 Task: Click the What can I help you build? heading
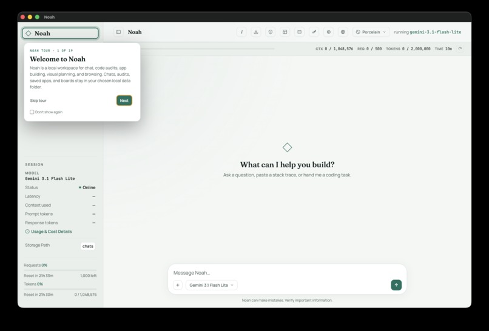pos(287,164)
